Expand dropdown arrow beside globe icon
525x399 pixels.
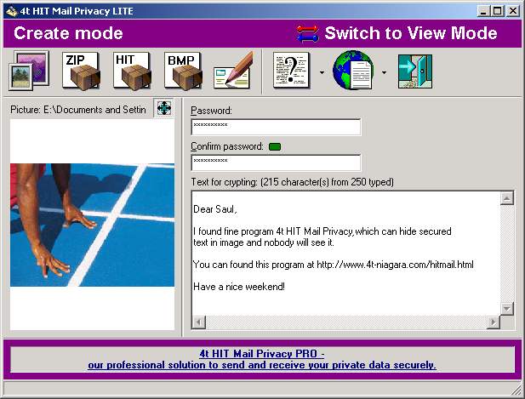pyautogui.click(x=384, y=72)
